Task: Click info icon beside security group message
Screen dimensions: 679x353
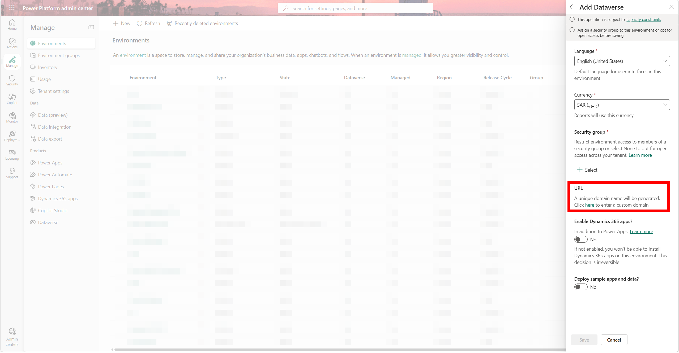Action: [572, 30]
